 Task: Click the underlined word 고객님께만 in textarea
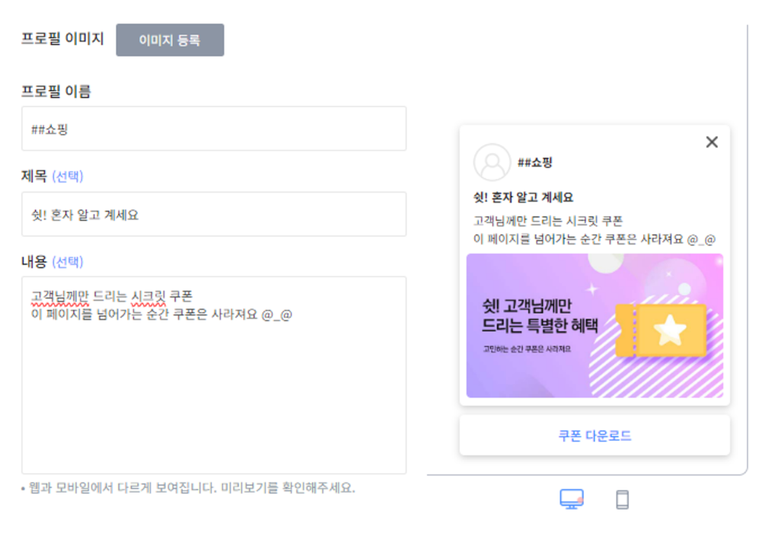click(60, 296)
